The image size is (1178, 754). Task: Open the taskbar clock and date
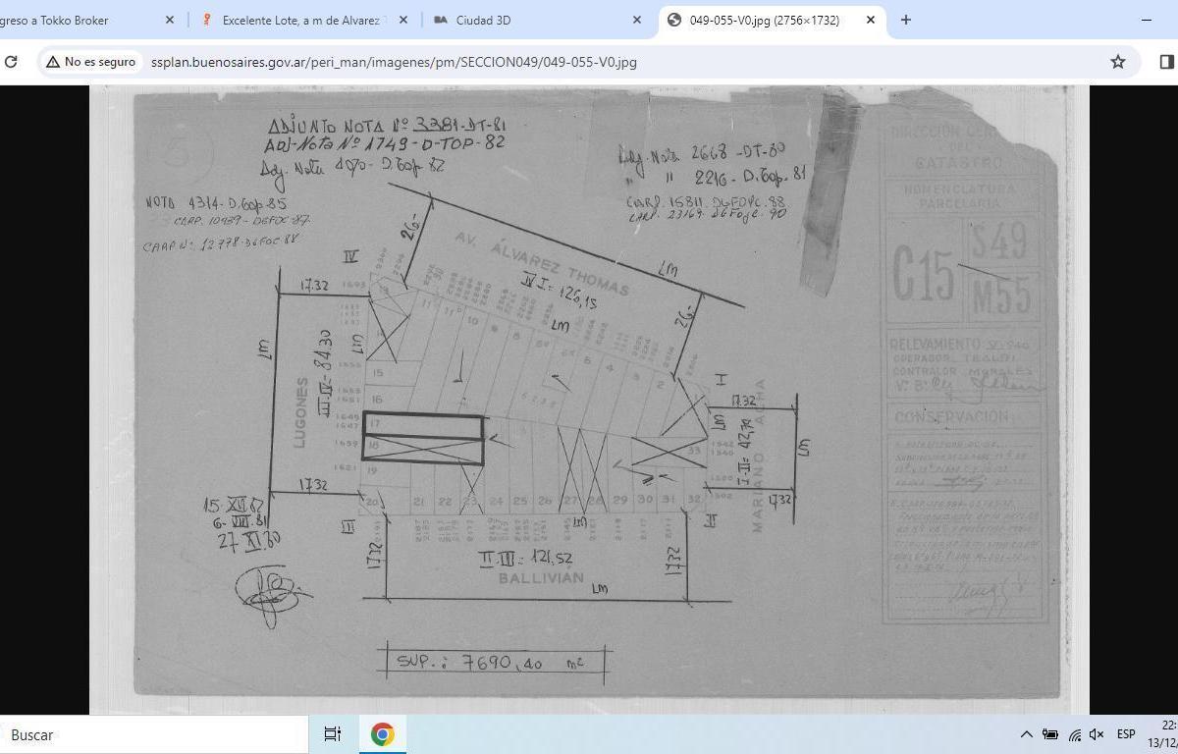pos(1162,734)
